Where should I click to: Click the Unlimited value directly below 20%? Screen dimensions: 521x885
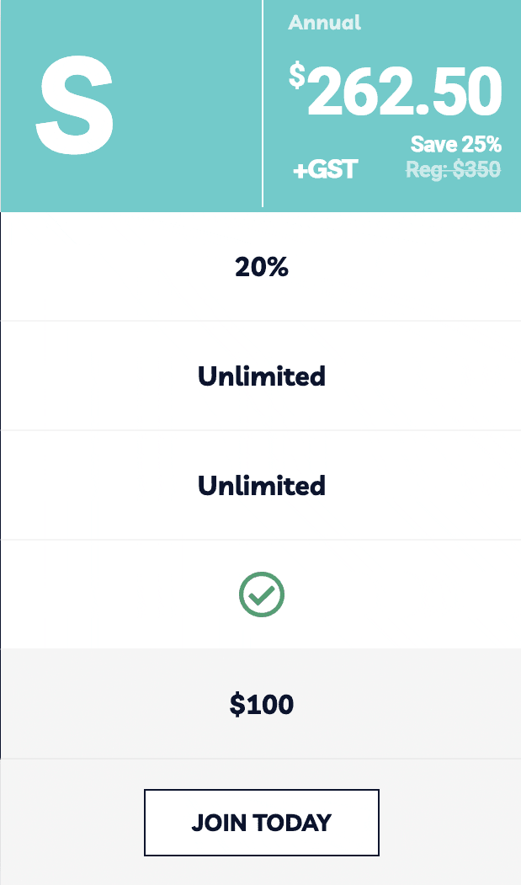point(262,376)
